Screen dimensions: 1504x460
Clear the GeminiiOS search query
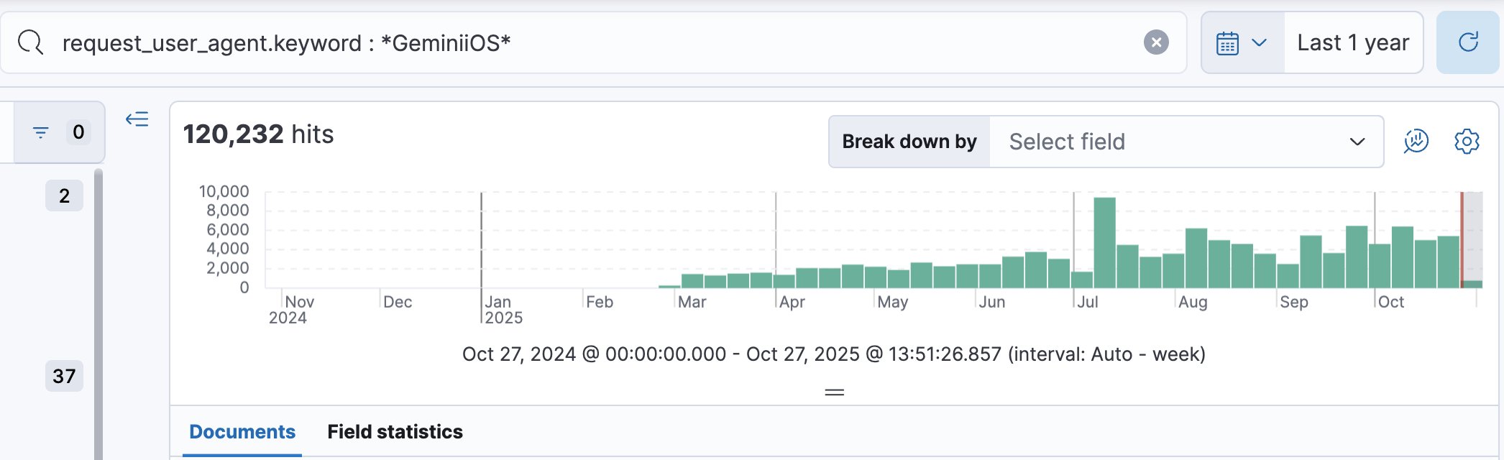point(1155,43)
